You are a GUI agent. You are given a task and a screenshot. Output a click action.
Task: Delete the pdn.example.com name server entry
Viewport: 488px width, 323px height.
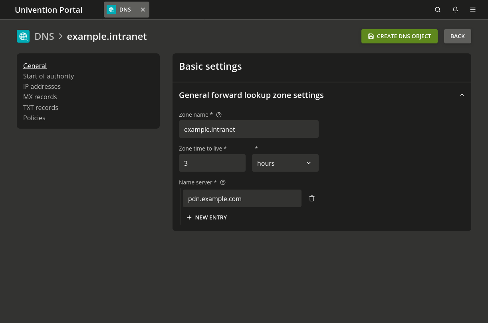click(312, 198)
